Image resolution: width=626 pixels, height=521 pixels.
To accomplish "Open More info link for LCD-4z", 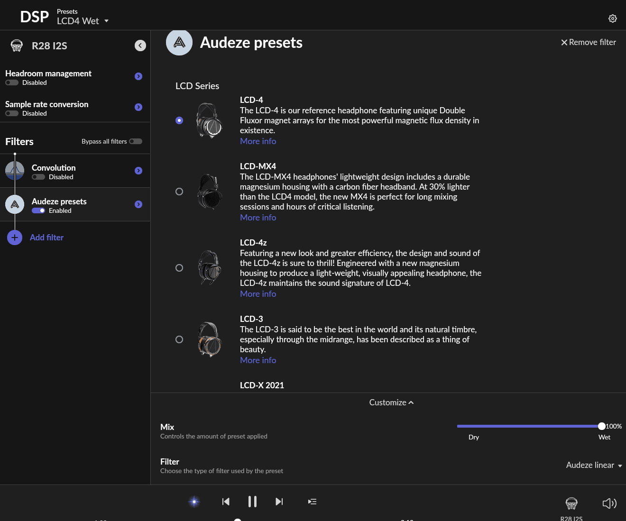I will [258, 294].
